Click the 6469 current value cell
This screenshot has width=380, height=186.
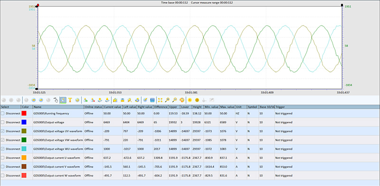113,122
